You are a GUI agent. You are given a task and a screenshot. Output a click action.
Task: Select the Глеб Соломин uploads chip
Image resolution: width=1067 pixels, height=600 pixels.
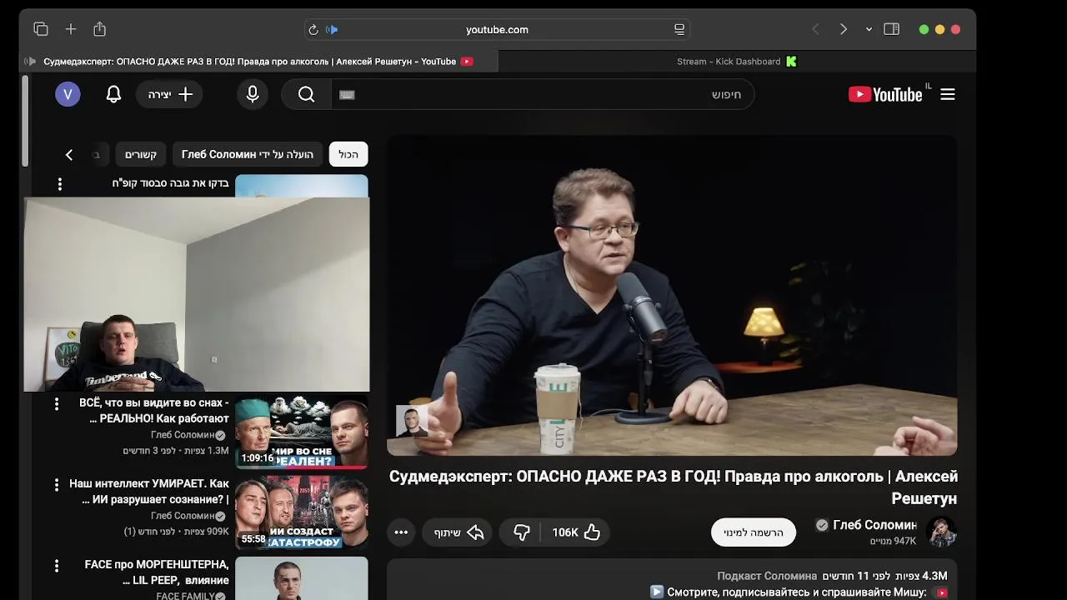click(248, 154)
